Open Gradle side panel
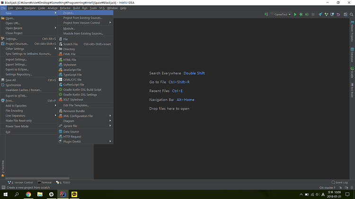Viewport: 355px width, 199px height. pos(352,72)
